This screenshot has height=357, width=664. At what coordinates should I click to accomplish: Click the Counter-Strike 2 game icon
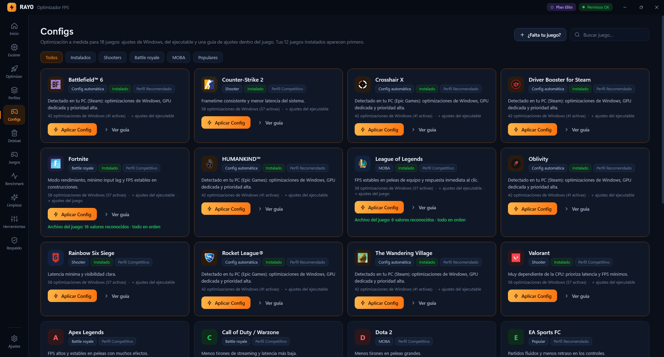(x=209, y=84)
